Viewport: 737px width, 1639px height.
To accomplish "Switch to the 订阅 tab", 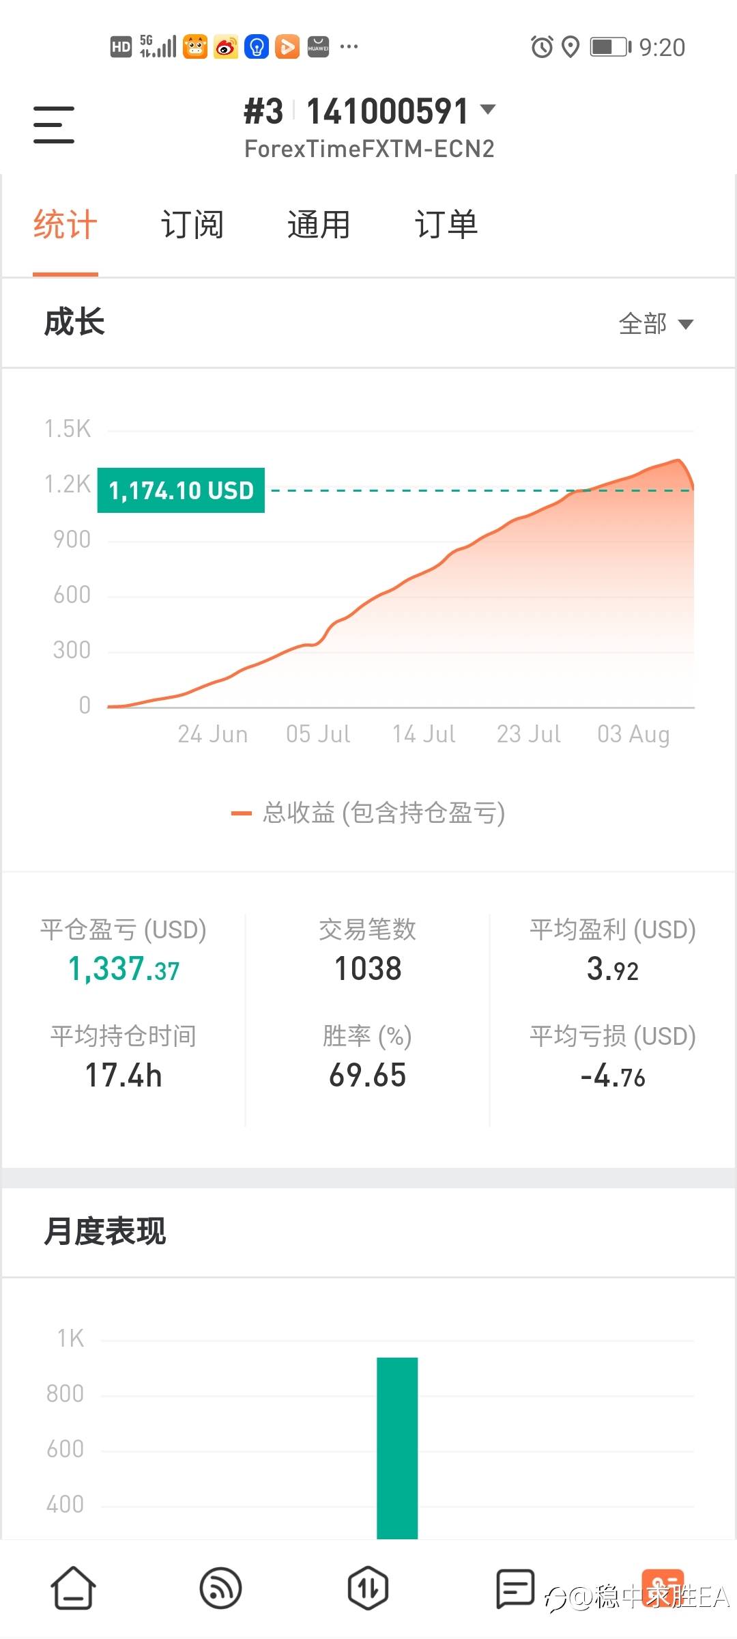I will (x=192, y=225).
